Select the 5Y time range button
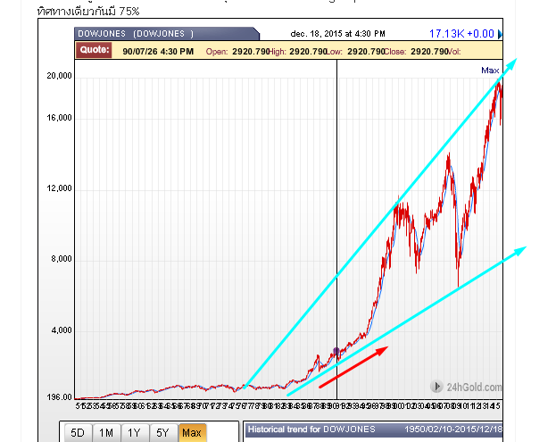The width and height of the screenshot is (556, 442). (162, 433)
